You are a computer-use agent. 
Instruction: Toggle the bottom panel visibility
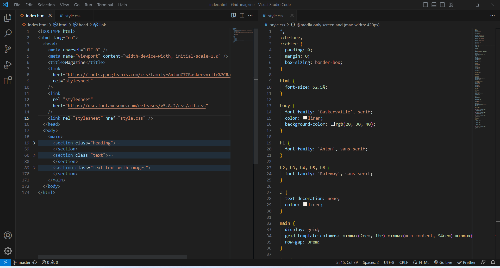click(x=434, y=4)
